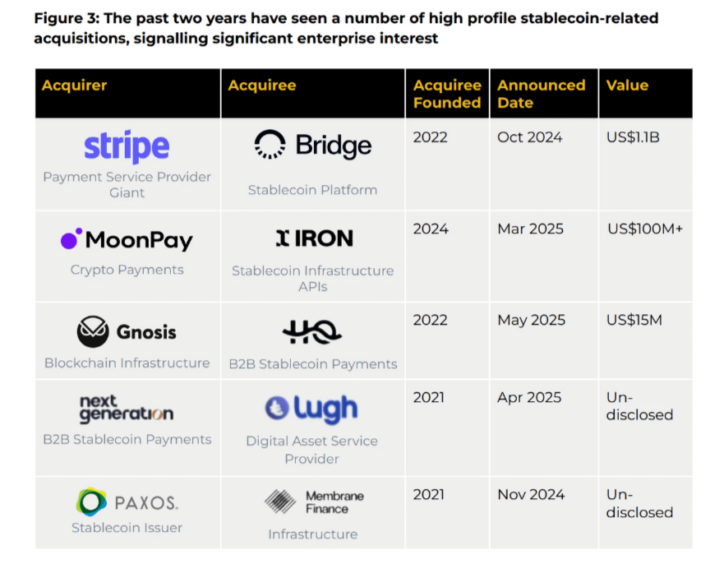Image resolution: width=724 pixels, height=573 pixels.
Task: Click the Bridge logo
Action: [x=312, y=146]
